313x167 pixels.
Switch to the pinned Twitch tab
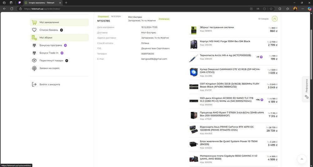[19, 3]
